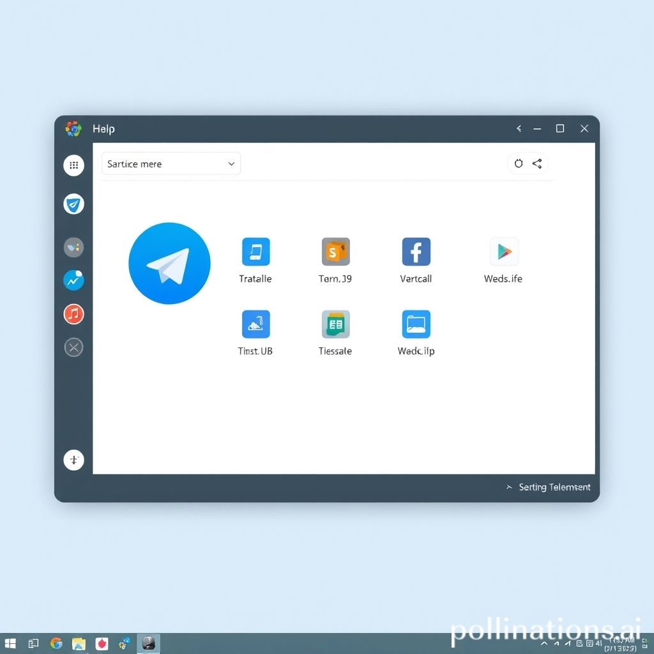Open the red music note sidebar icon
This screenshot has width=654, height=654.
pos(74,314)
